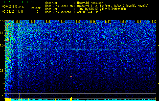This screenshot has height=101, width=159.
Task: Select the filename 0504221830.png
Action: click(x=13, y=7)
